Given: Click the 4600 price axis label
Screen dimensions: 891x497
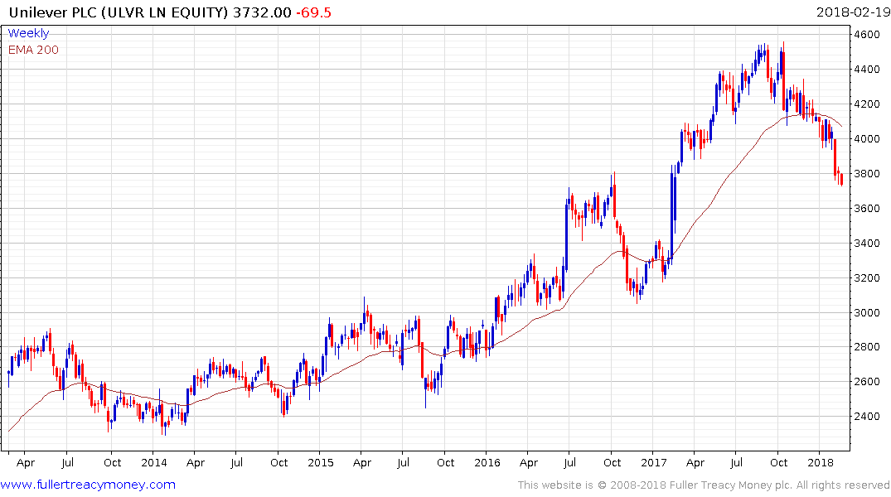Looking at the screenshot, I should pos(867,35).
